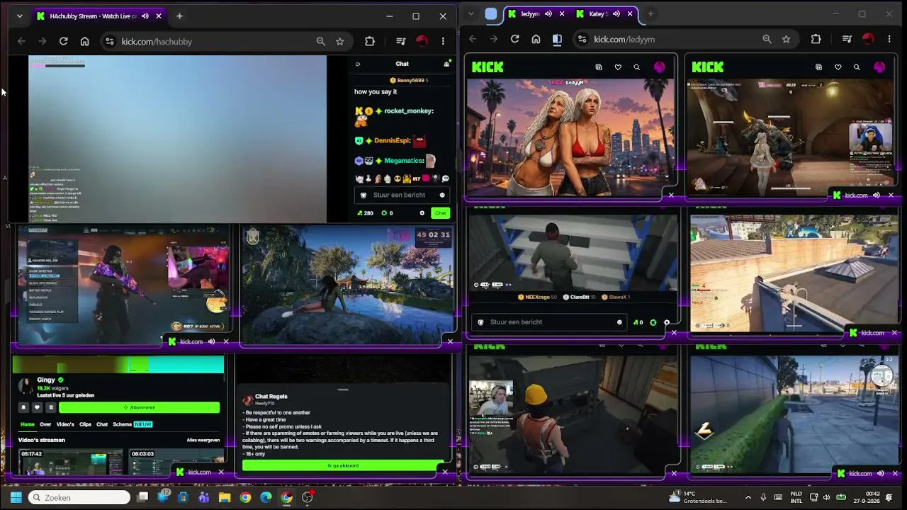
Task: Expand the tab search chevron in the hachubby window
Action: point(19,16)
